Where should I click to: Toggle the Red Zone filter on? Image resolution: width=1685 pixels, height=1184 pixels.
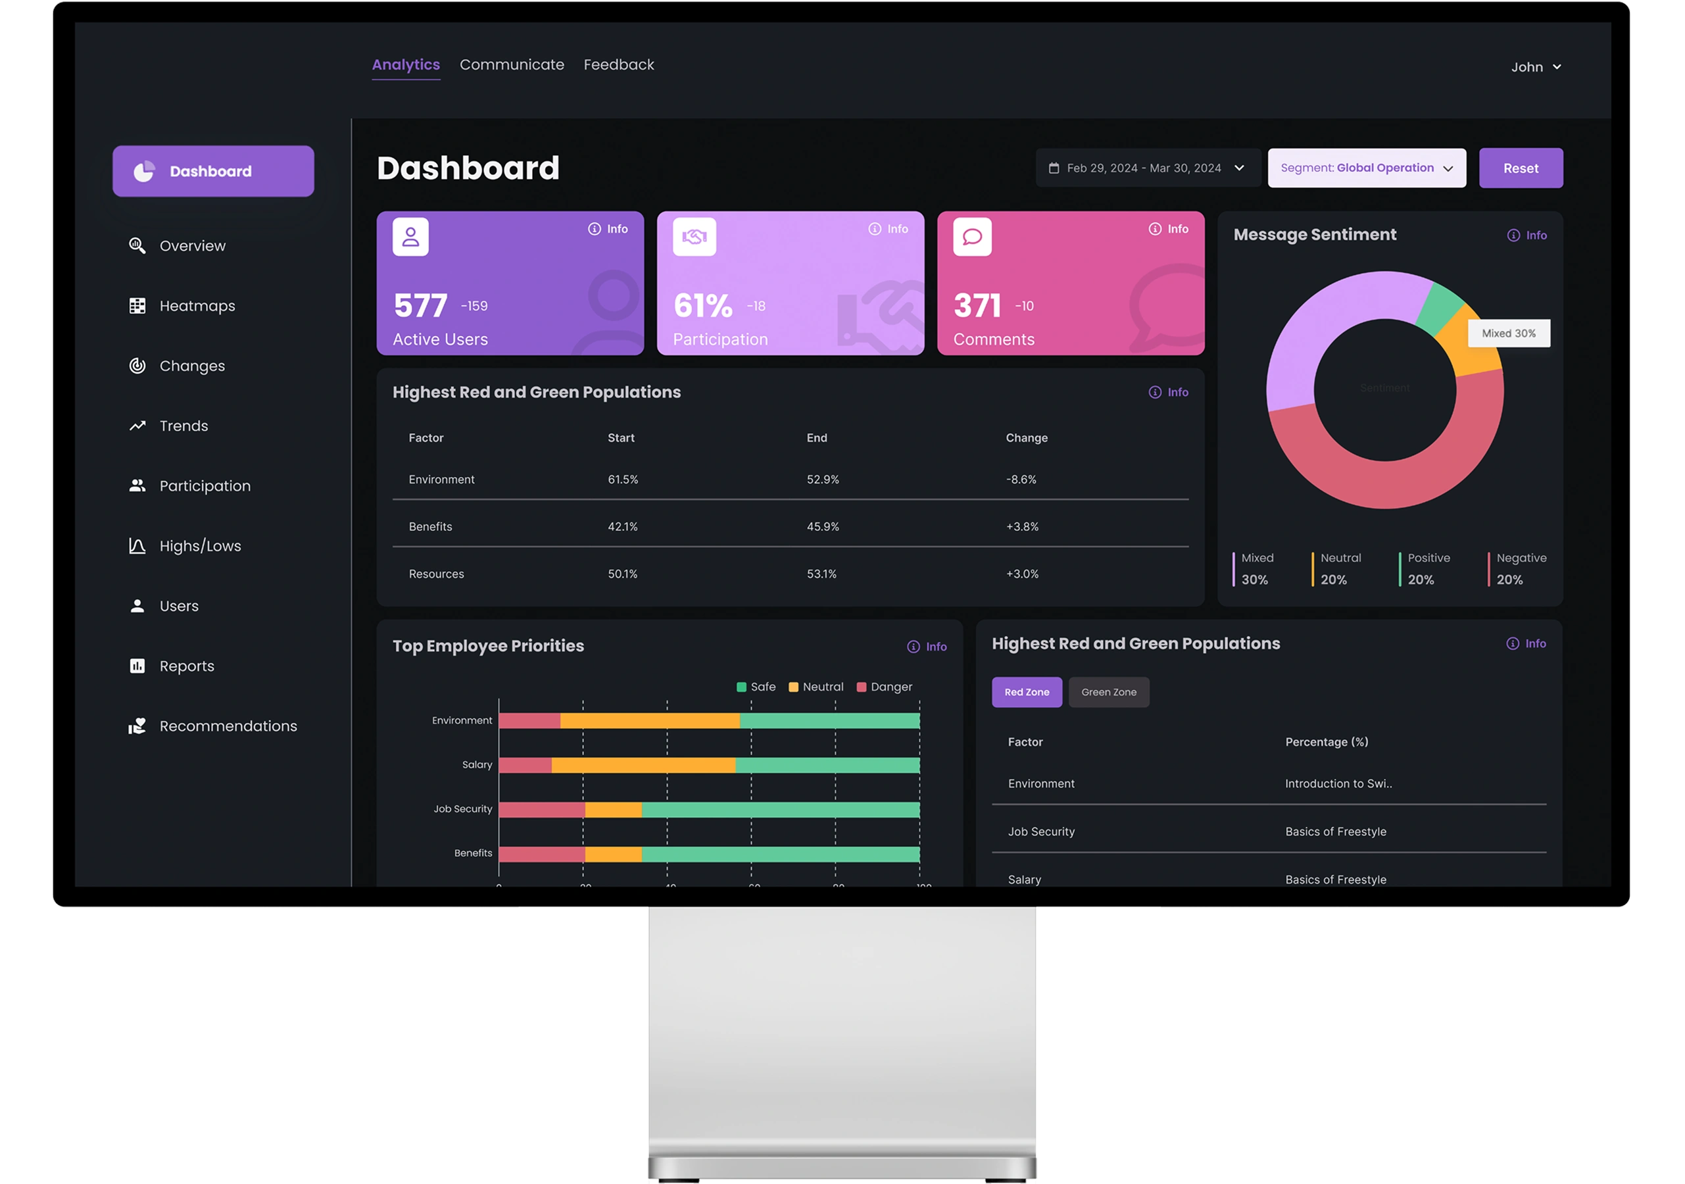tap(1026, 691)
